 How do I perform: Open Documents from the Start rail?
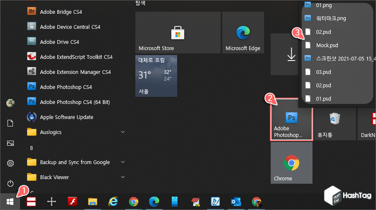coord(10,123)
